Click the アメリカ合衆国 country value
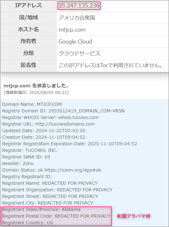 pyautogui.click(x=77, y=18)
